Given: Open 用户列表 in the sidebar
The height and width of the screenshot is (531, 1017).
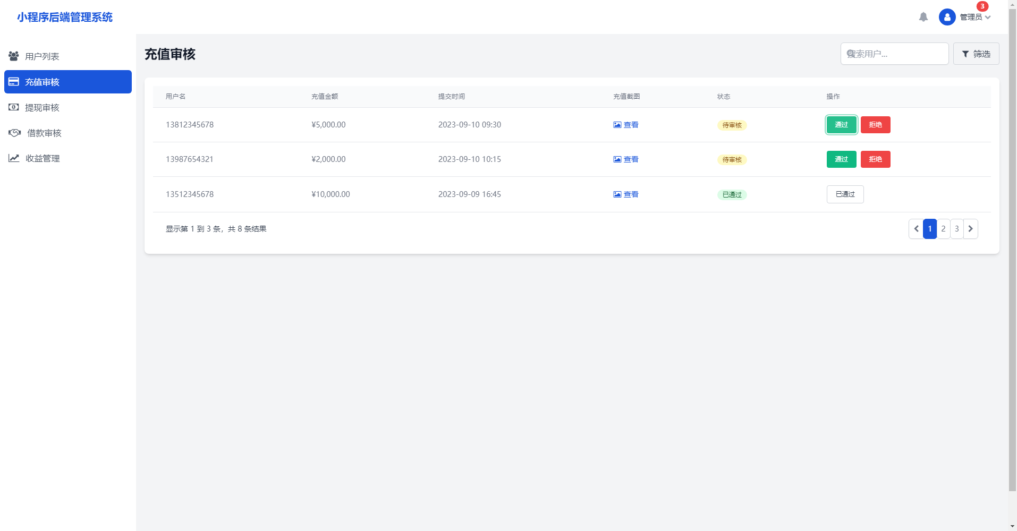Looking at the screenshot, I should pyautogui.click(x=42, y=56).
